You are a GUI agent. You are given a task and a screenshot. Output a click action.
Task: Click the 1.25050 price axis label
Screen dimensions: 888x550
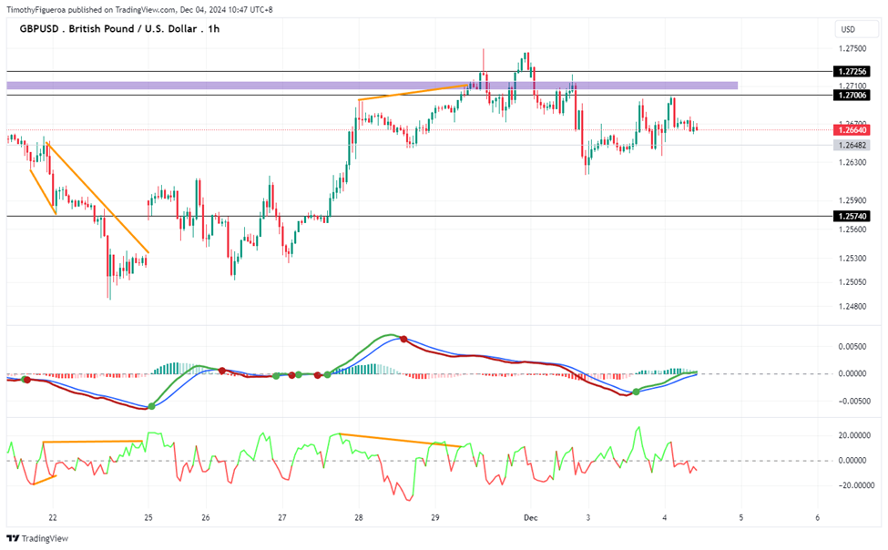[x=852, y=282]
